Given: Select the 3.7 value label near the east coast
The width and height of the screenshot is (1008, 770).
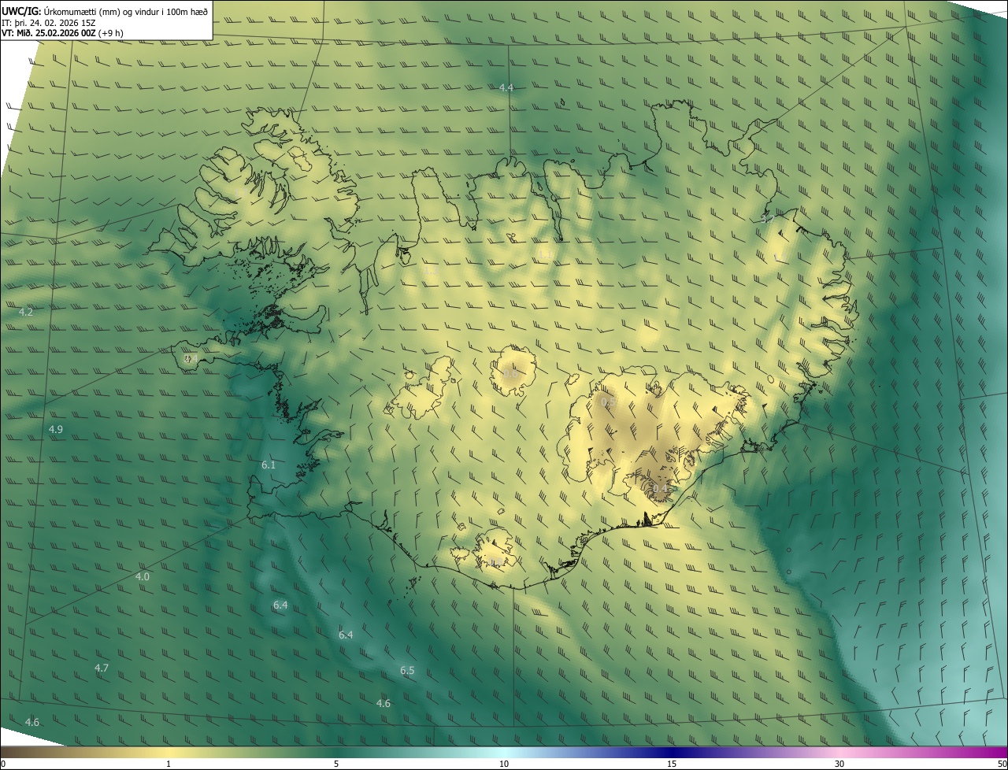Looking at the screenshot, I should click(767, 219).
